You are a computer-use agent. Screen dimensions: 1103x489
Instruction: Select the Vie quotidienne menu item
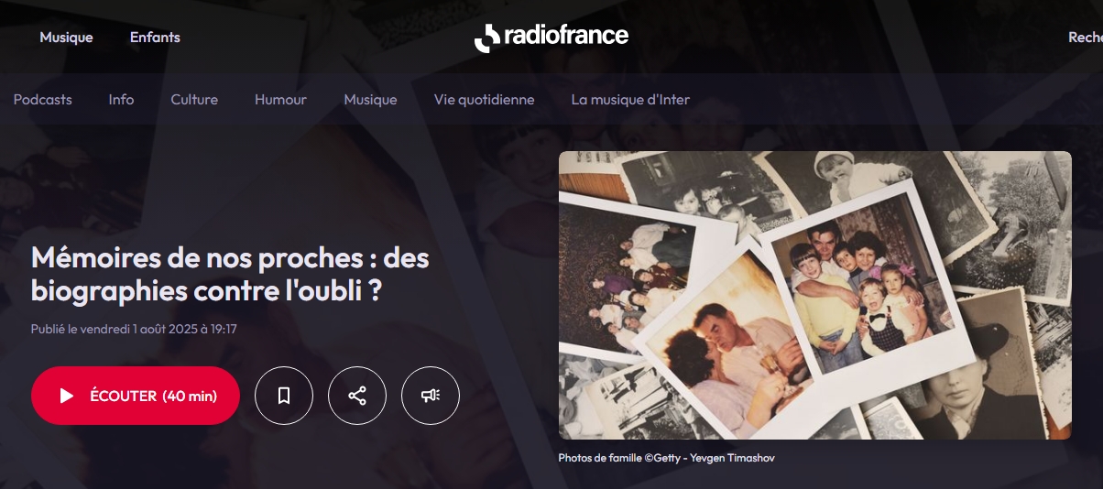pos(484,100)
